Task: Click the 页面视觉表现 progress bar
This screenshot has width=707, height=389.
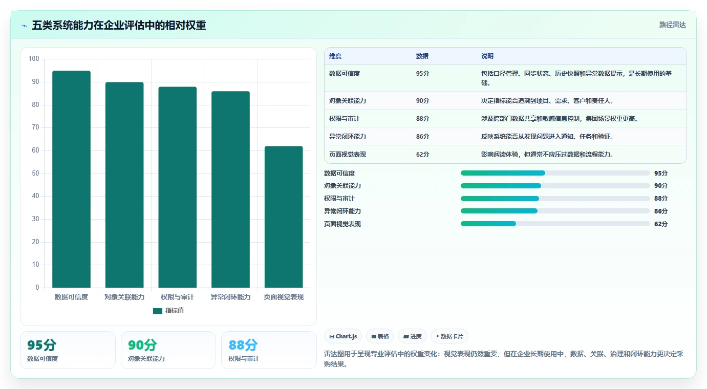Action: [555, 224]
